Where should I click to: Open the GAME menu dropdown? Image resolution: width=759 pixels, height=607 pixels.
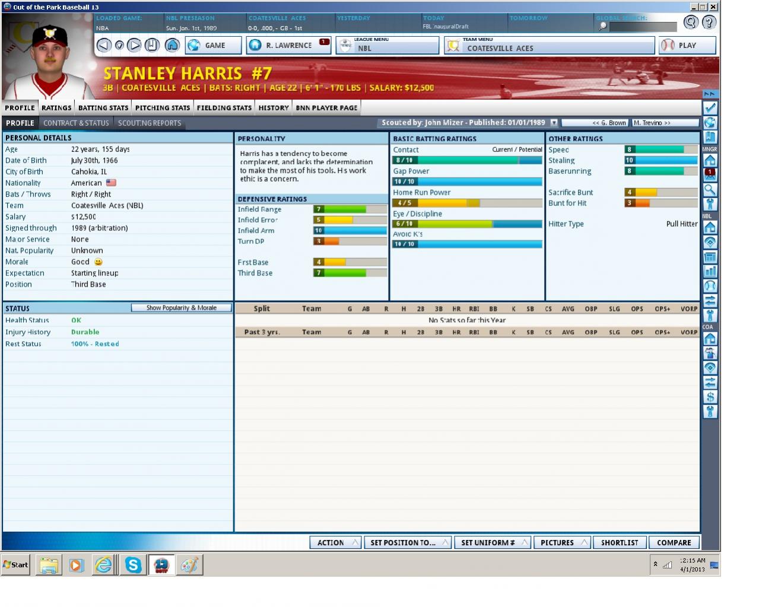[x=213, y=45]
